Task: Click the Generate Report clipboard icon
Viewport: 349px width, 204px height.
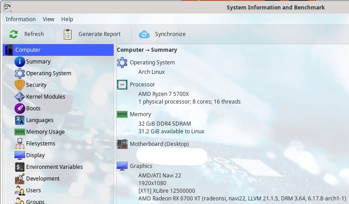Action: click(68, 34)
